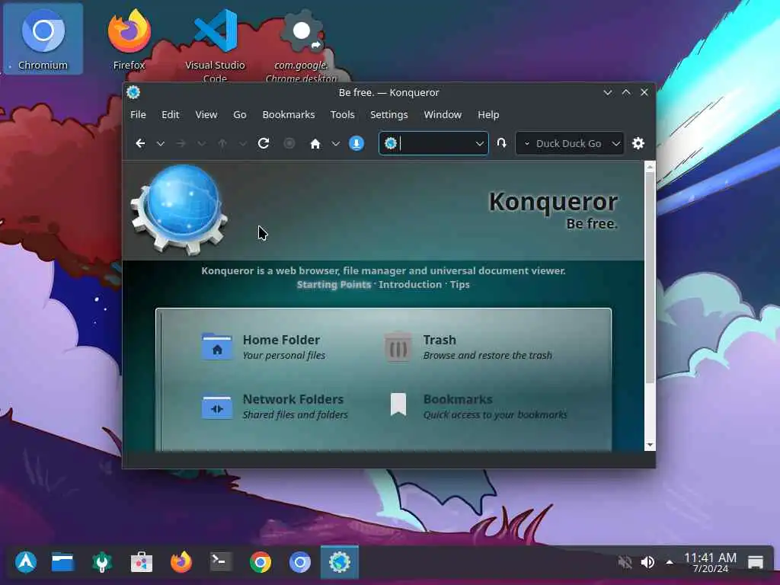
Task: Select Konqueror task in taskbar
Action: pyautogui.click(x=339, y=562)
